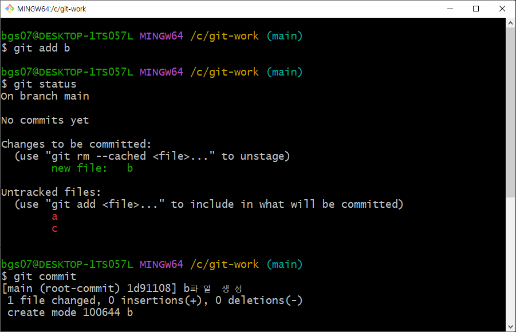Click the commit hash "1d91108"

tap(150, 288)
